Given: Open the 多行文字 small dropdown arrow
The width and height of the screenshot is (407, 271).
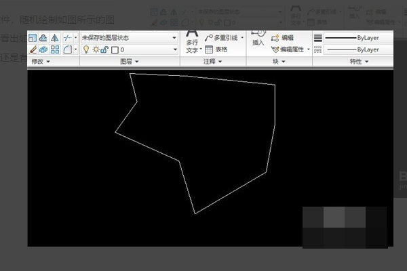Looking at the screenshot, I should [201, 49].
